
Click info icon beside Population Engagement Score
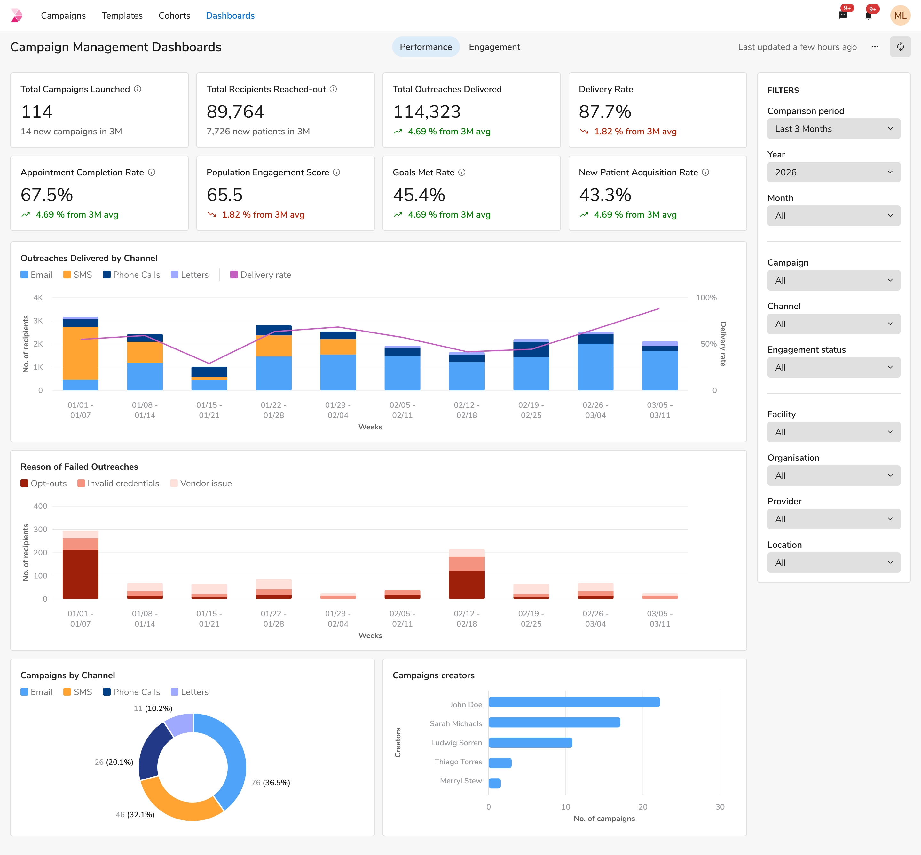coord(337,172)
